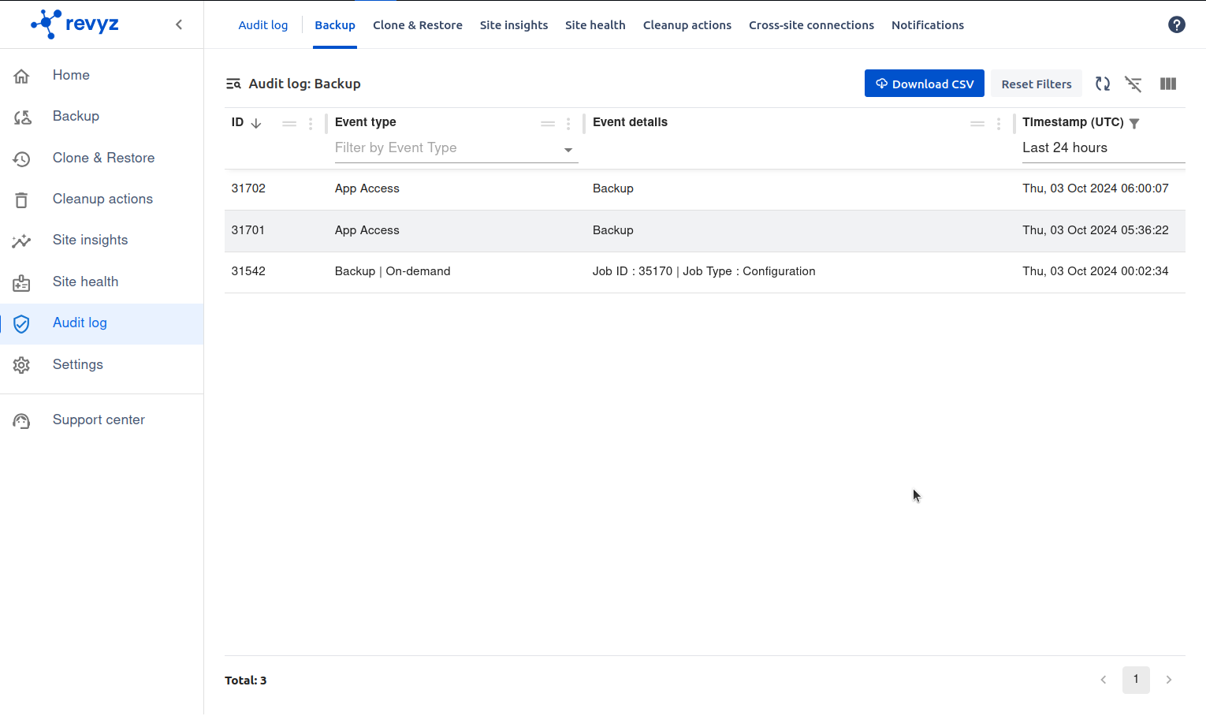The image size is (1206, 716).
Task: Click the Total: 3 count label
Action: tap(246, 681)
